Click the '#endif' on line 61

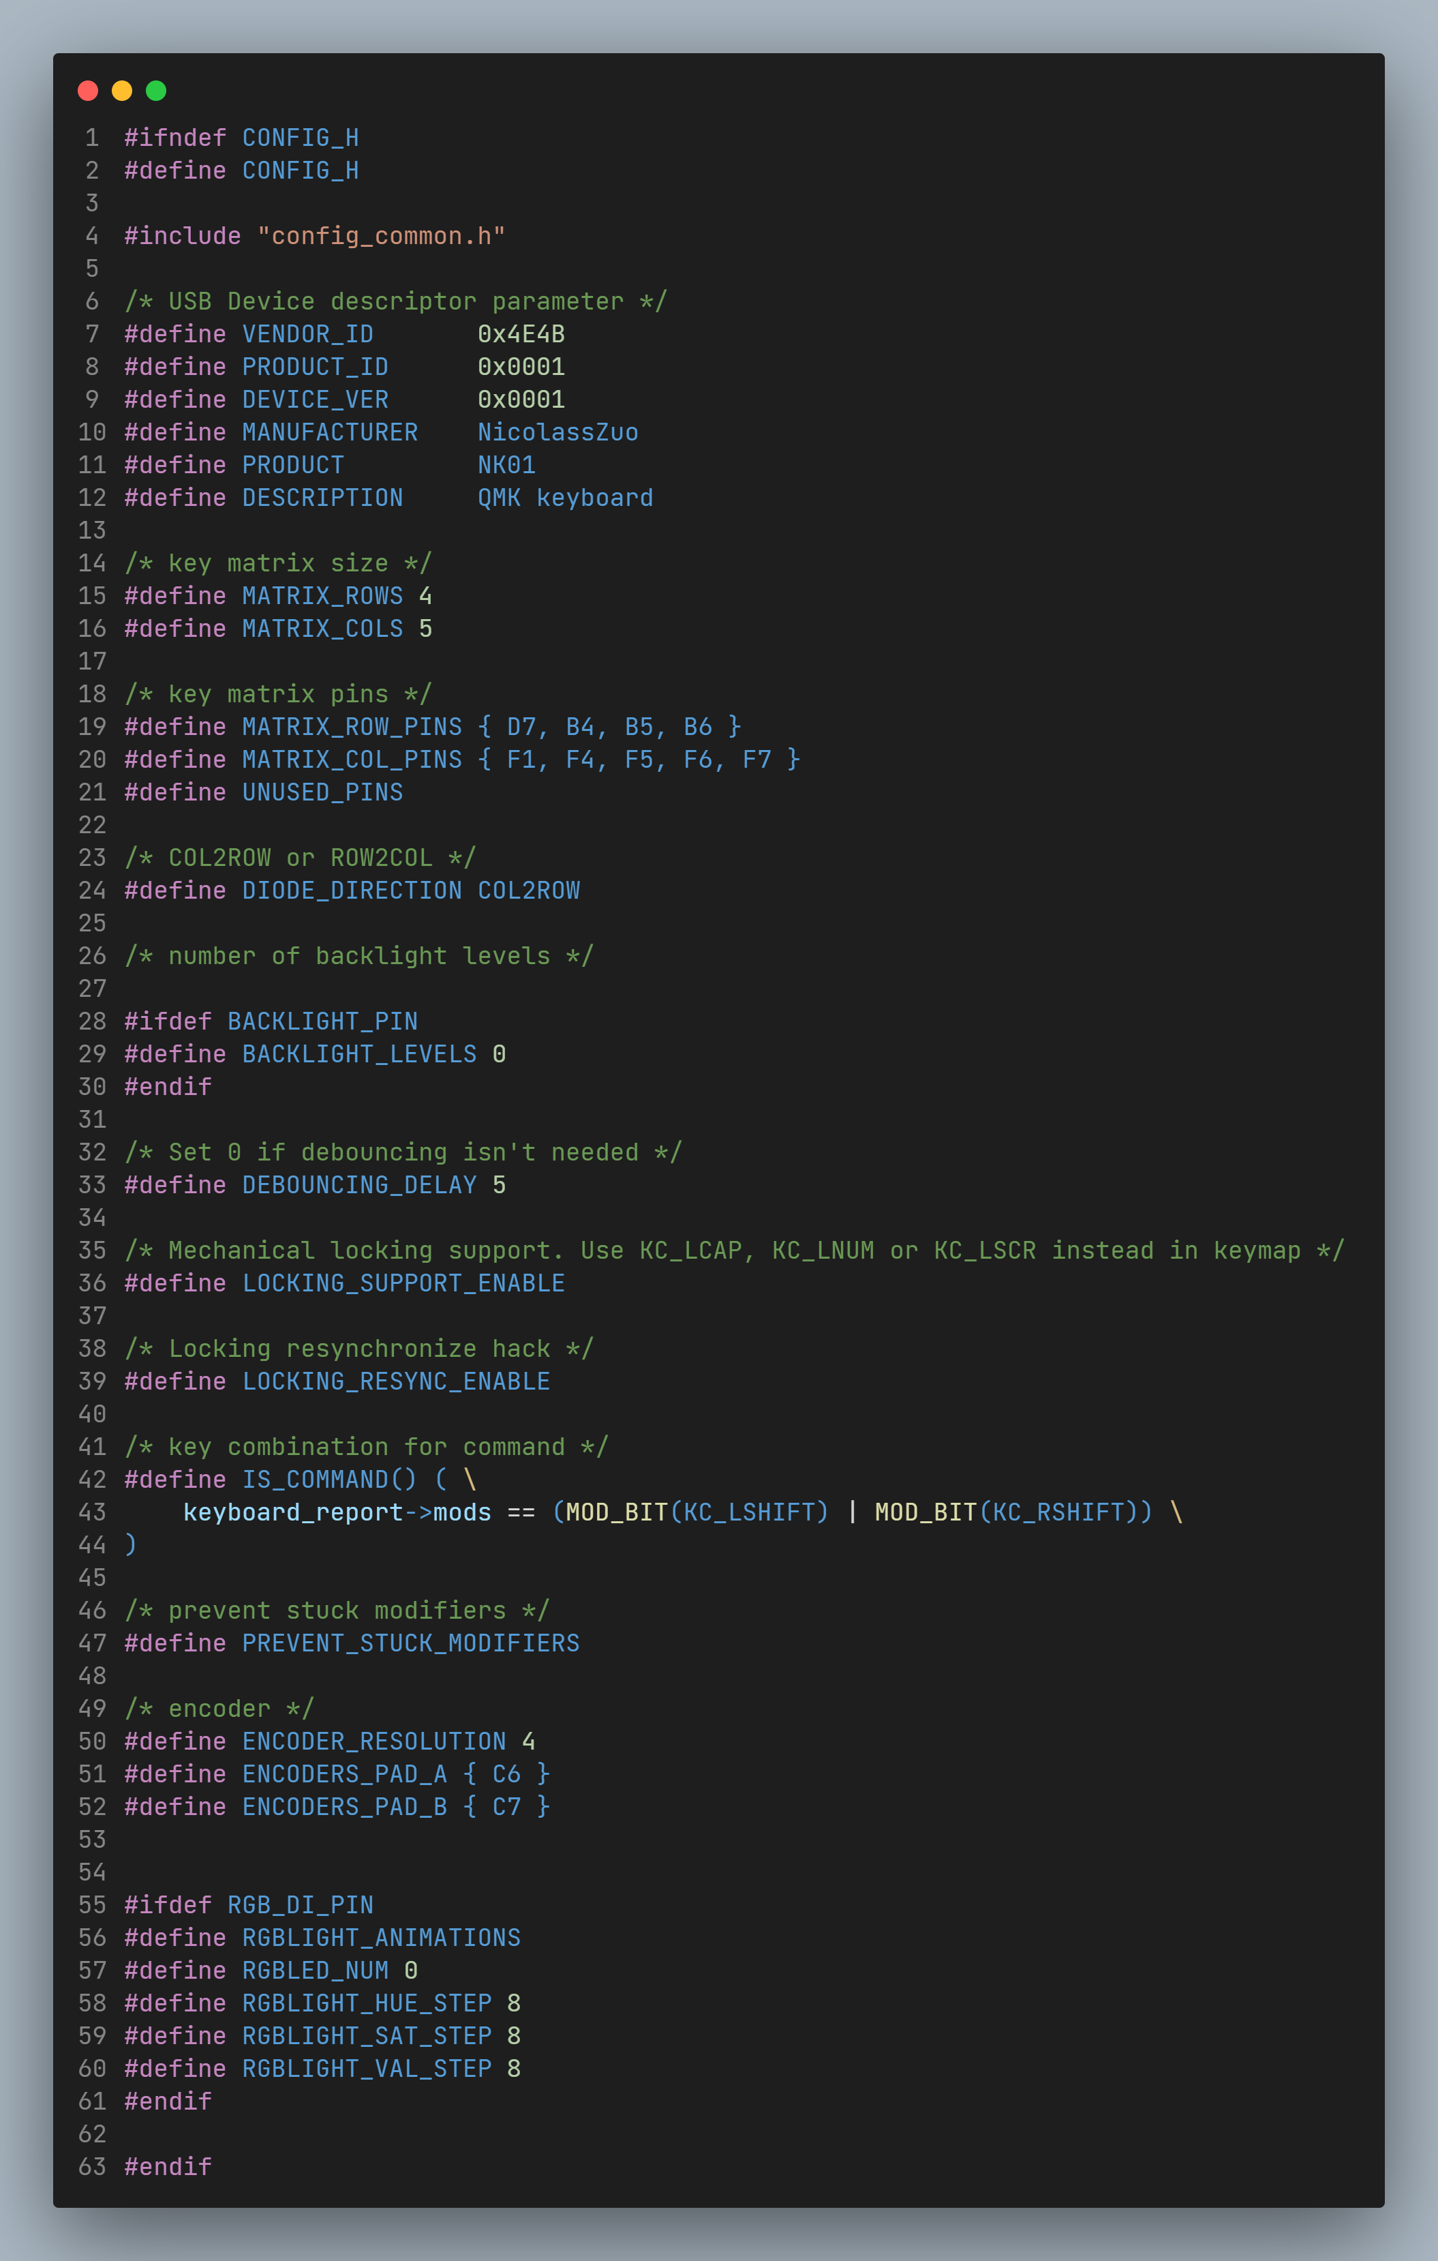pos(168,2101)
